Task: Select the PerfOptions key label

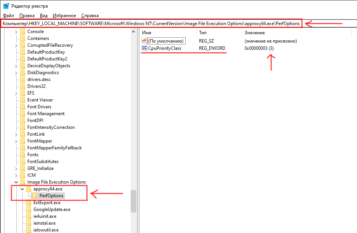Action: pos(51,196)
